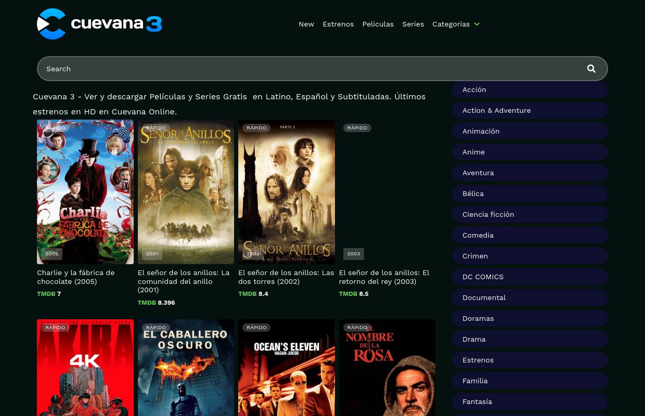Select the Comedia category
The width and height of the screenshot is (645, 416).
(530, 235)
